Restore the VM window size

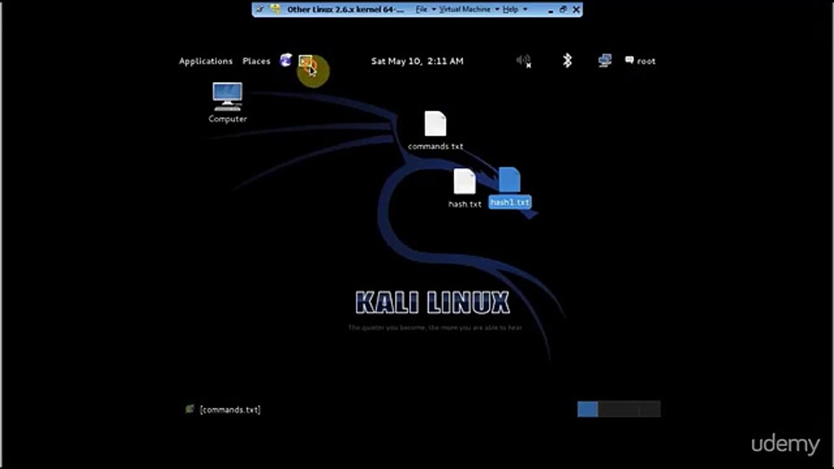click(x=563, y=10)
